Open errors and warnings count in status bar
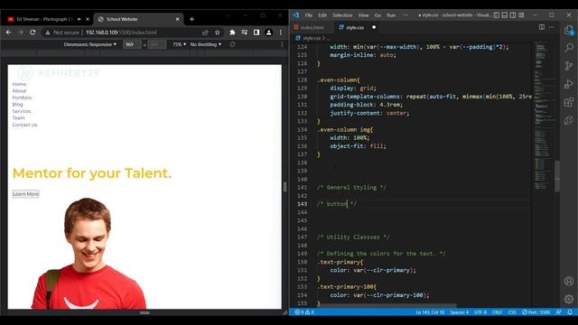 point(304,312)
